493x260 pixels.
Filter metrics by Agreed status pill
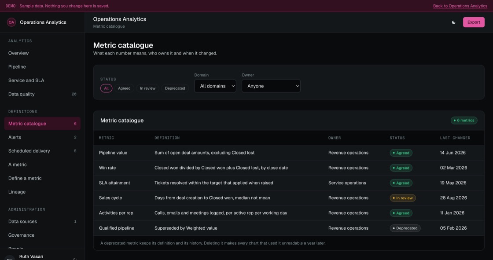124,88
